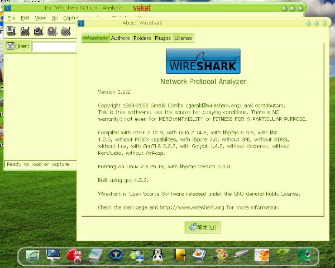This screenshot has height=268, width=335.
Task: Click the 'Version 1.0.2' text
Action: coord(114,92)
